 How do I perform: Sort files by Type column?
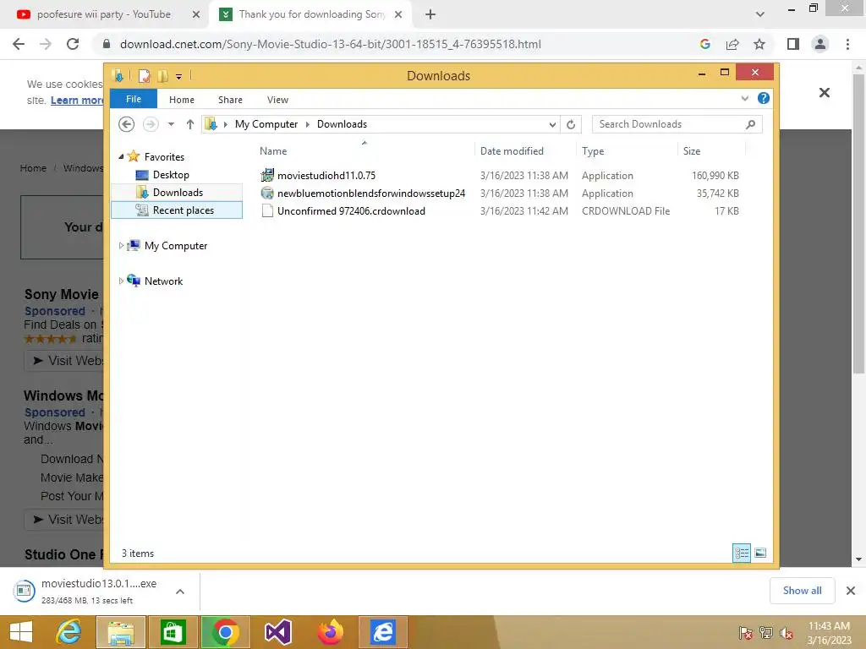point(627,150)
